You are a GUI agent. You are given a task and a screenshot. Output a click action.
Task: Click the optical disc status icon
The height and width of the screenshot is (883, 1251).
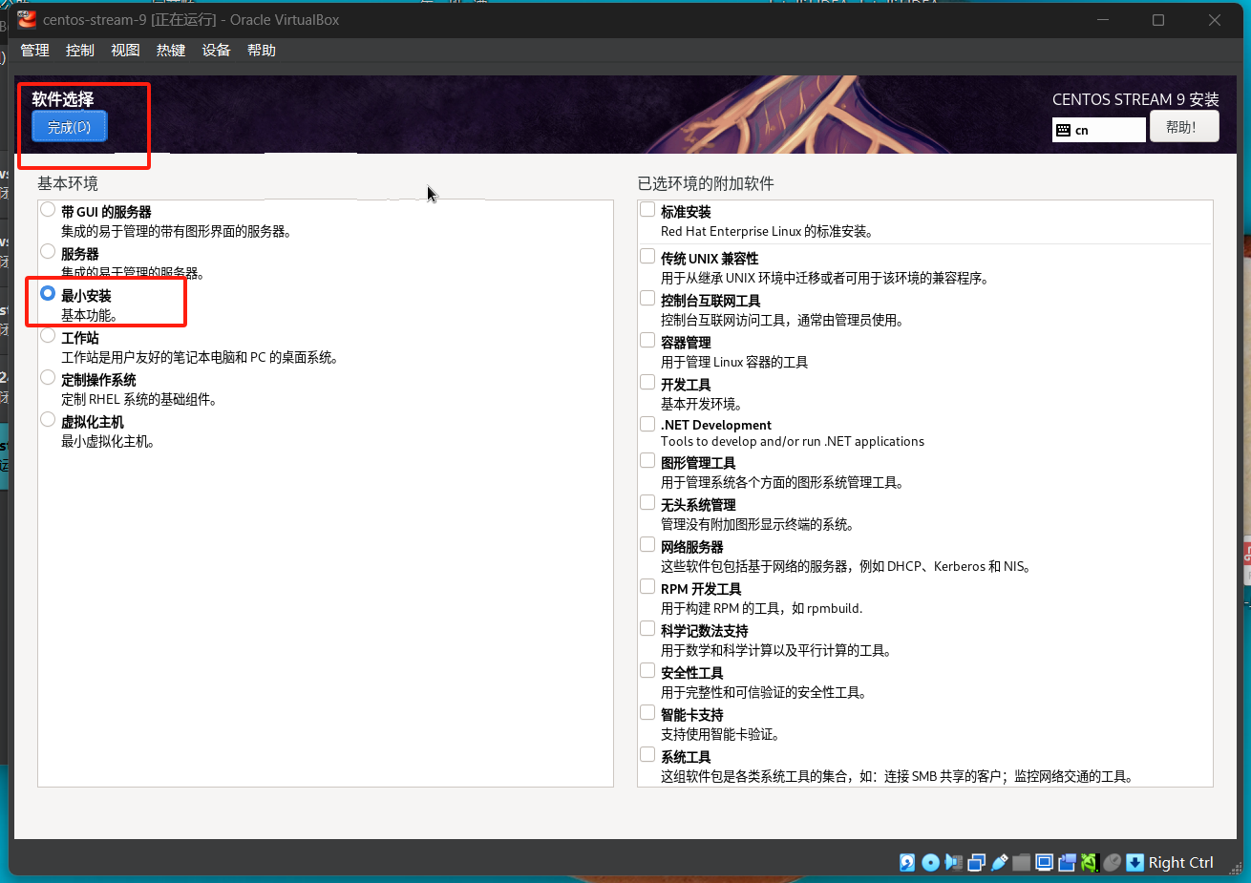[x=930, y=862]
